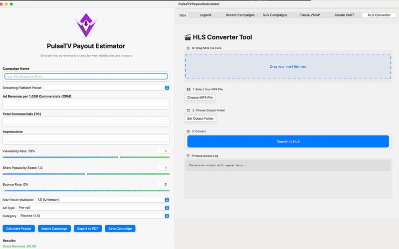Click the document icon beside FFmpeg Output Log
This screenshot has width=399, height=249.
tap(188, 156)
